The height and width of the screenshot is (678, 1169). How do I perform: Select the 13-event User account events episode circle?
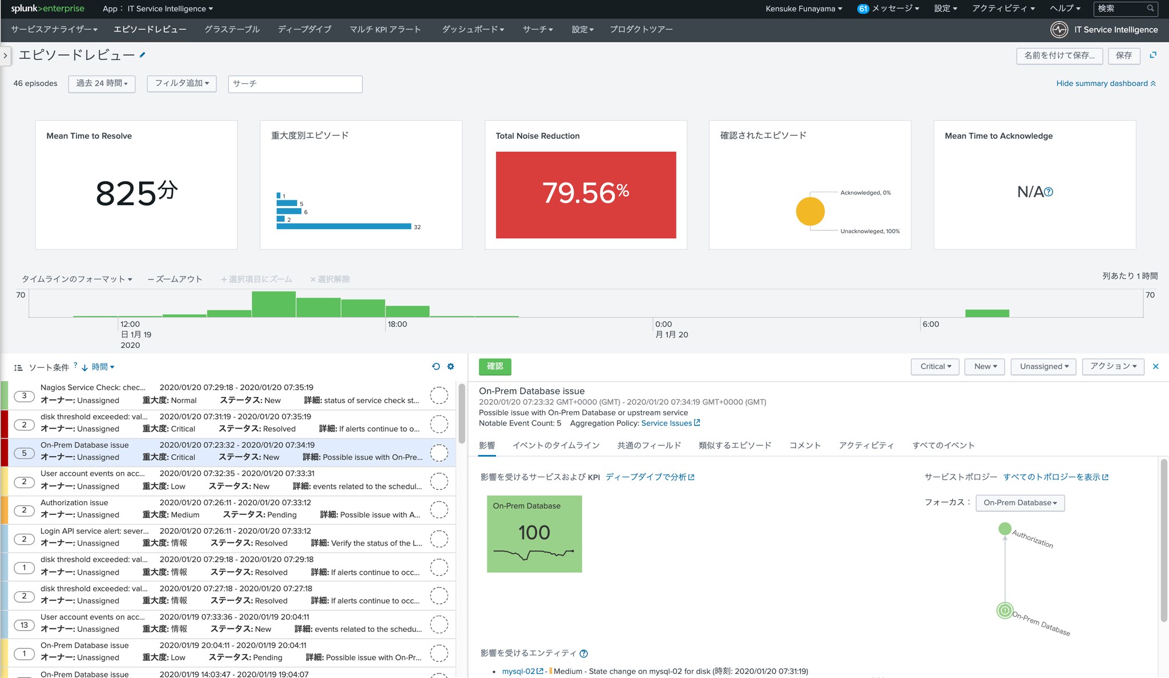click(438, 624)
